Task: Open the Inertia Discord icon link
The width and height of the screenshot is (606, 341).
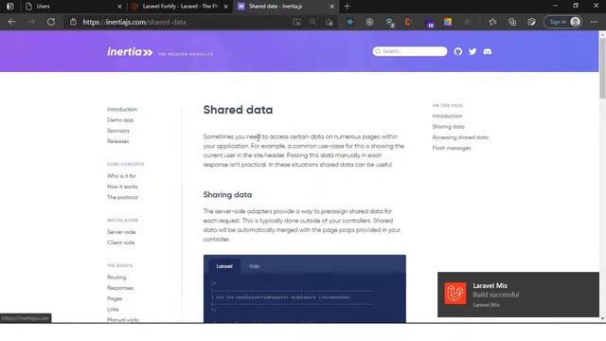Action: (x=488, y=51)
